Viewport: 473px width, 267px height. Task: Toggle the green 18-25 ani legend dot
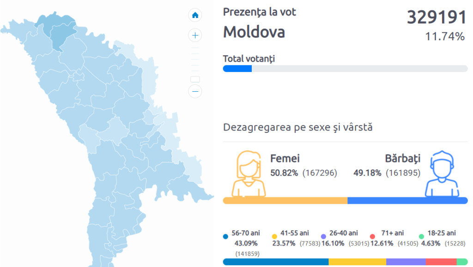click(421, 237)
